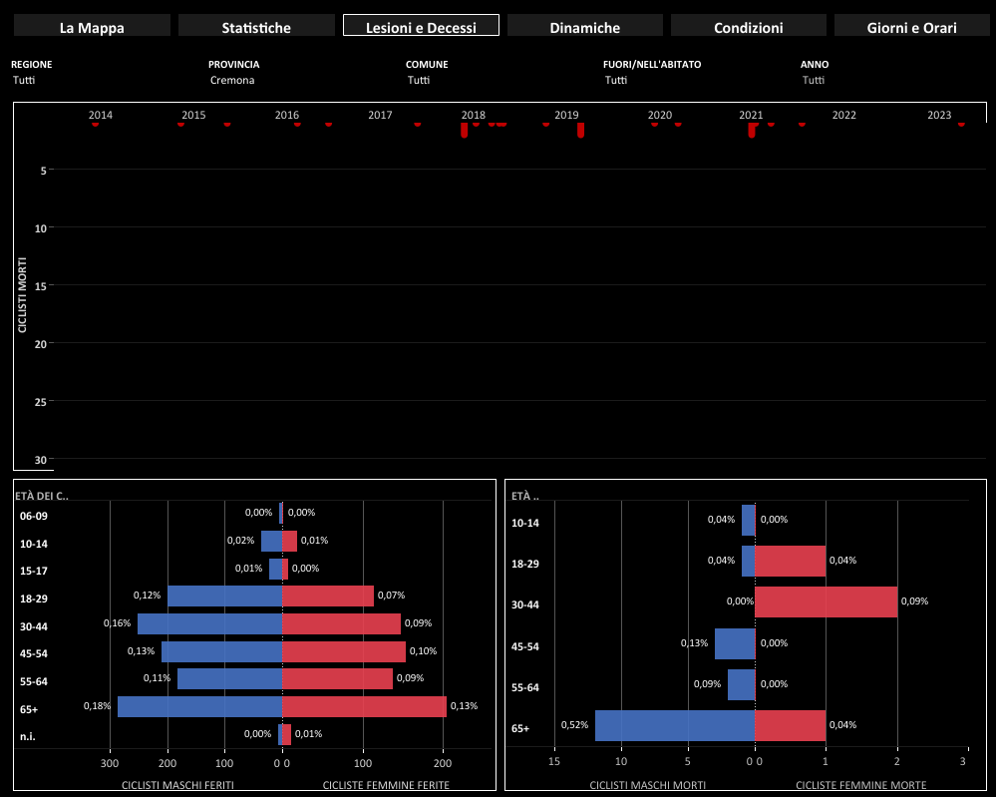Click the blue 45-54 male deaths bar
996x797 pixels.
click(735, 643)
